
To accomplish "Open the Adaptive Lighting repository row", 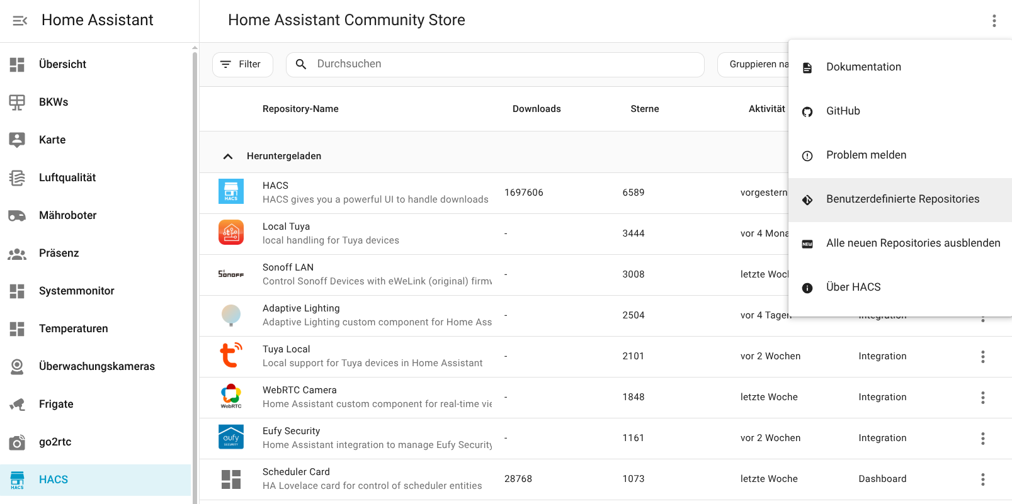I will [x=494, y=316].
